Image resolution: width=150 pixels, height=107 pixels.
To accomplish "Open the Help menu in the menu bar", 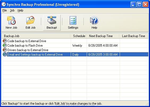I will pos(20,10).
